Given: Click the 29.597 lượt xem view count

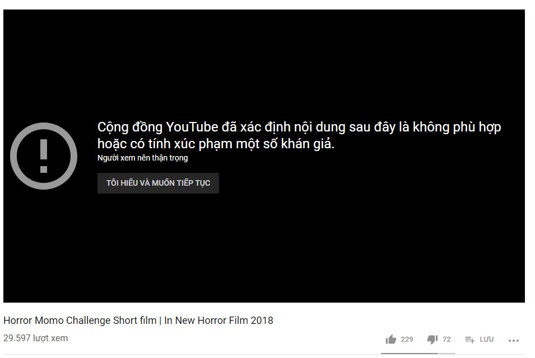Looking at the screenshot, I should [35, 338].
